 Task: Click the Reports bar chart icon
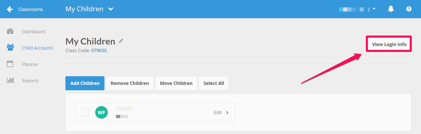[x=10, y=80]
